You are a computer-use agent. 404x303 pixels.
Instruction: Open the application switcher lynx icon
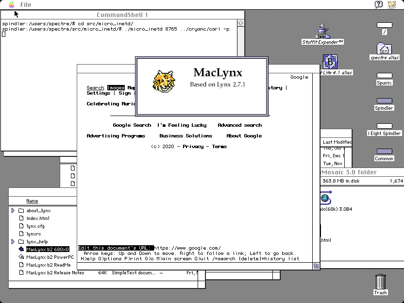(x=392, y=4)
